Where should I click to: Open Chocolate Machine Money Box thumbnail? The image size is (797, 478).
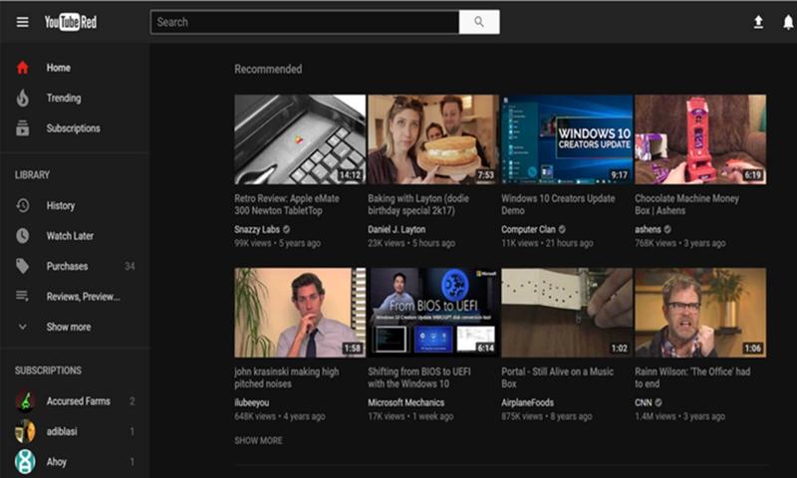[700, 139]
